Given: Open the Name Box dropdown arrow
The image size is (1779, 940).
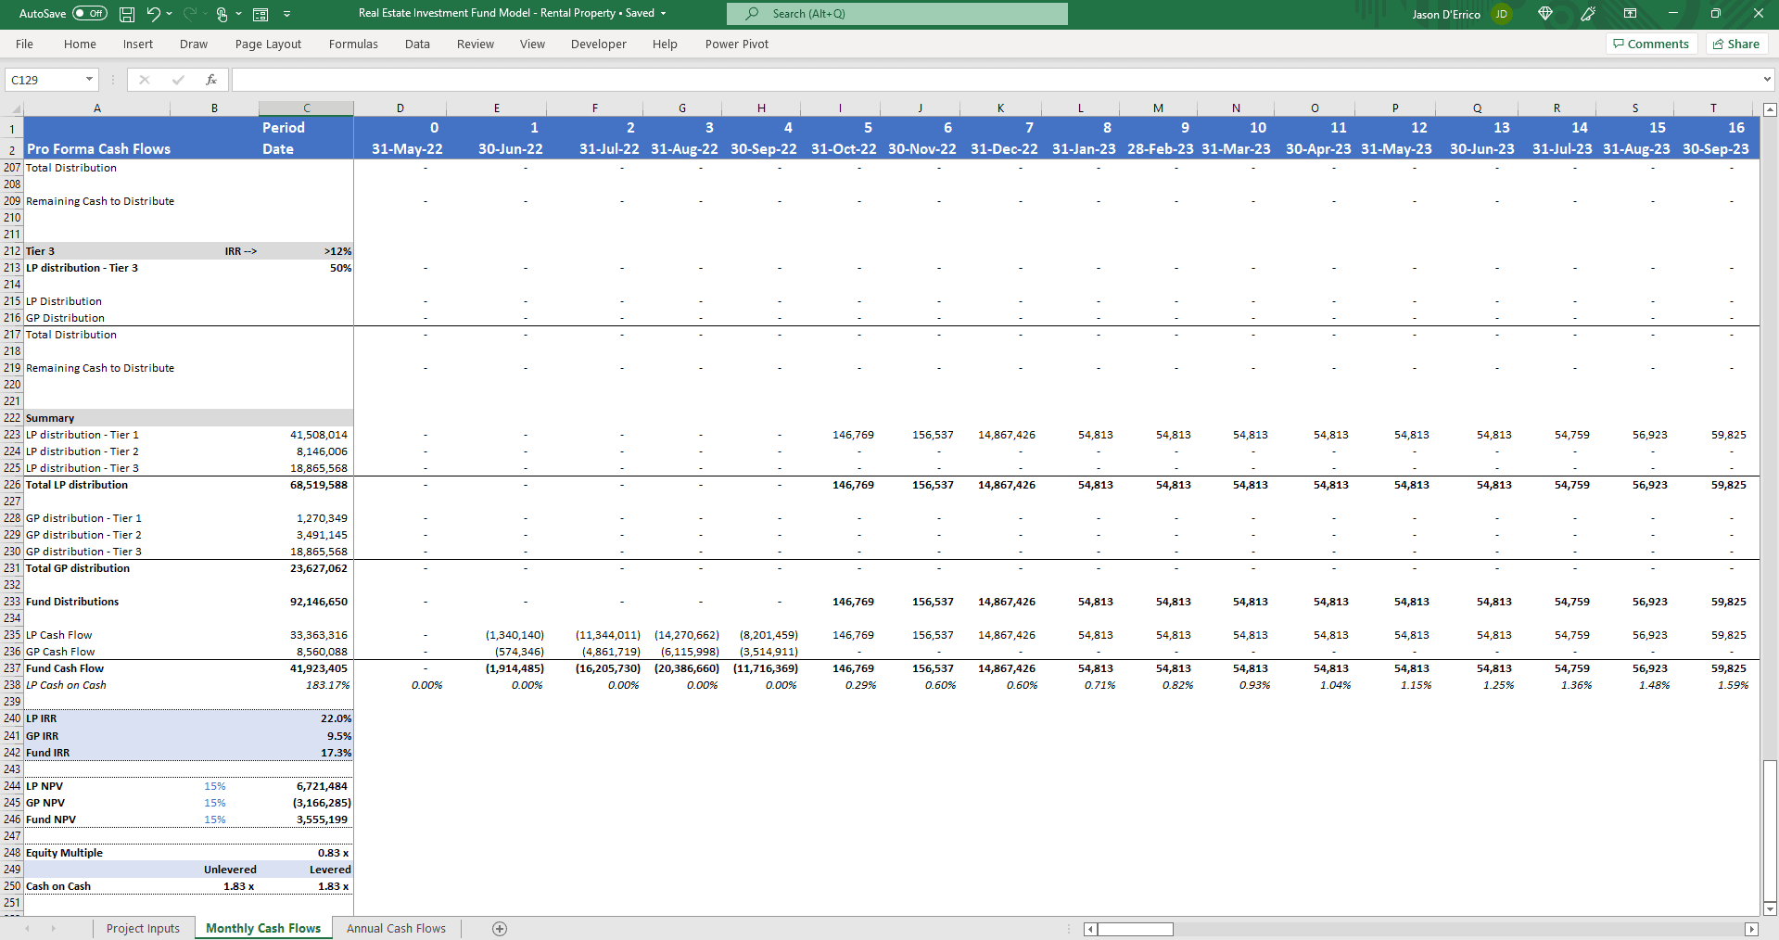Looking at the screenshot, I should (x=89, y=80).
